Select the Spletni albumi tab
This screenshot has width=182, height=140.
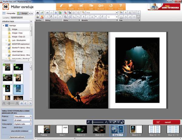pyautogui.click(x=17, y=18)
